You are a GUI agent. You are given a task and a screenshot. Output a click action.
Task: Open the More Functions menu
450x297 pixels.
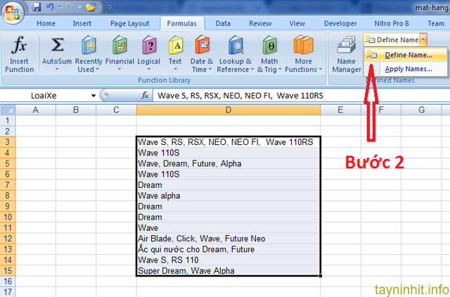(x=303, y=54)
